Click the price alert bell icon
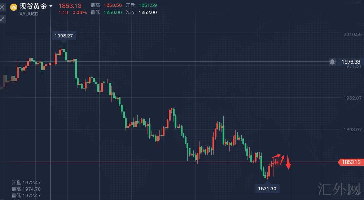Screen dimensions: 364x200 [x=332, y=62]
